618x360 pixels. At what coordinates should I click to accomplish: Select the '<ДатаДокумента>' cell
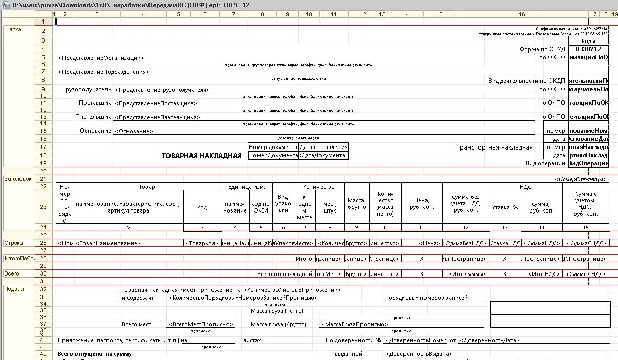coord(323,155)
